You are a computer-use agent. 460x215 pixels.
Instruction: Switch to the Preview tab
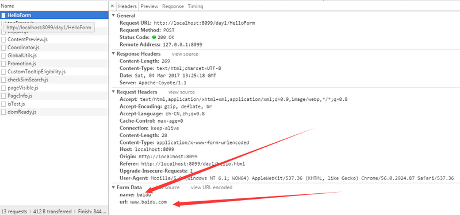(x=149, y=6)
